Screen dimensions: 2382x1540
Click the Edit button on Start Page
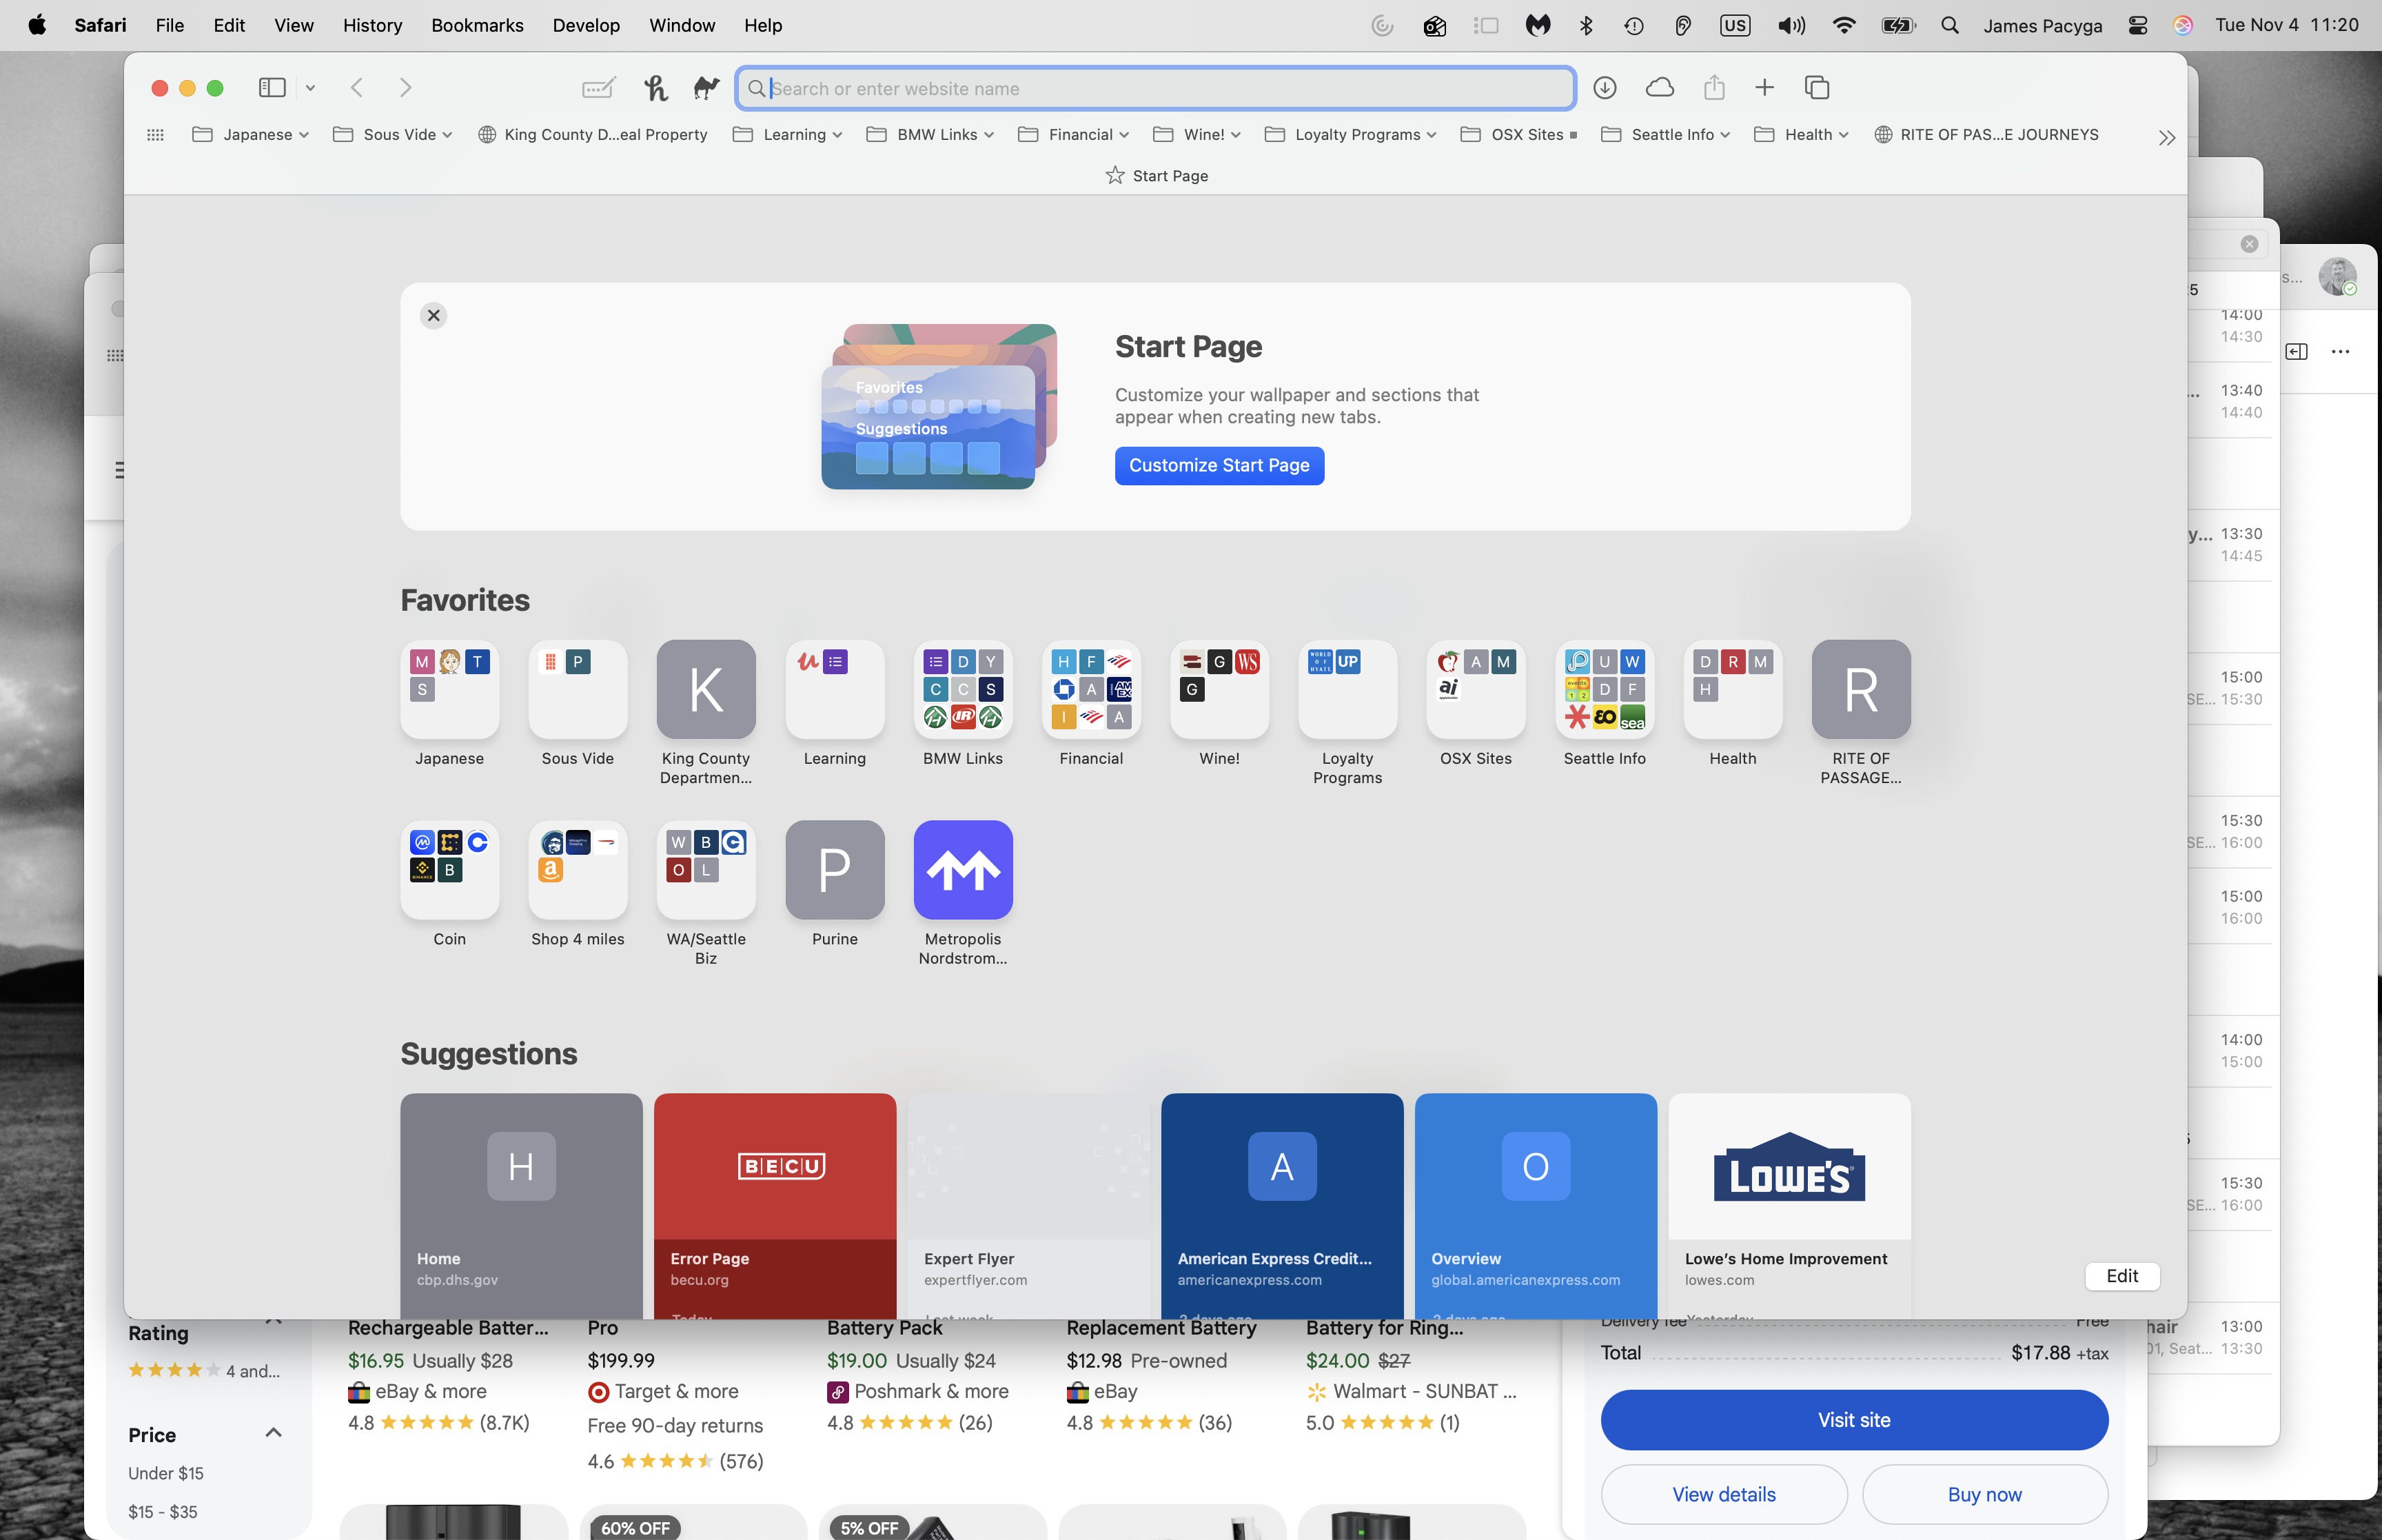tap(2121, 1276)
